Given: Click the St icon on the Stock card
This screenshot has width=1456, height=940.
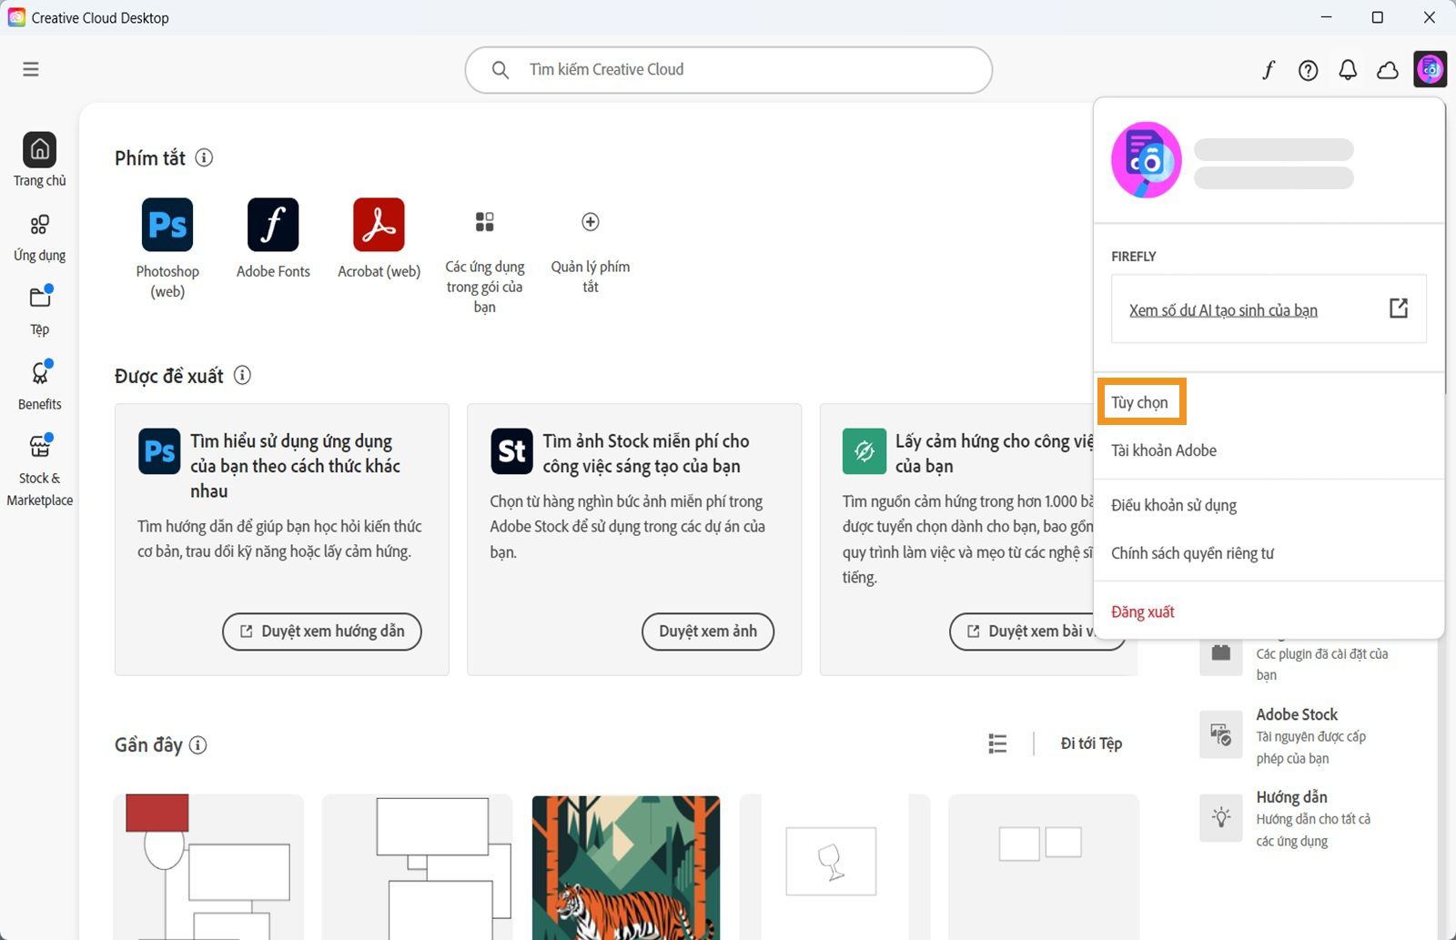Looking at the screenshot, I should point(511,451).
